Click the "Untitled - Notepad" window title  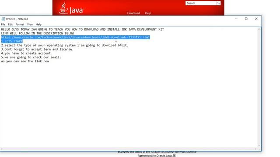coord(17,19)
